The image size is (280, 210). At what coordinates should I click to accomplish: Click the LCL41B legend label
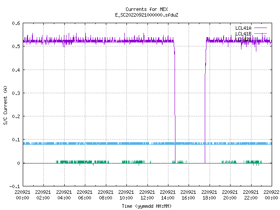(x=243, y=34)
